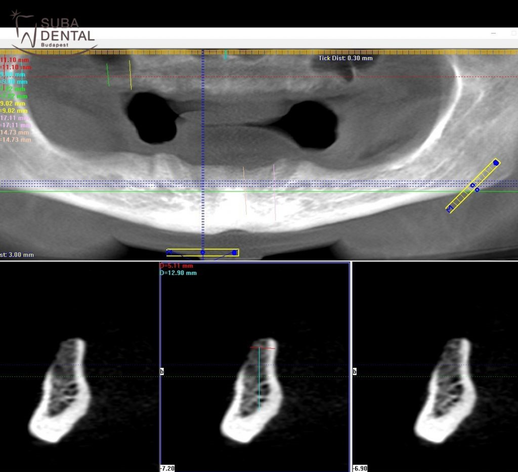The height and width of the screenshot is (472, 518).
Task: Click the Tick Dist 0.30 mm label
Action: [x=346, y=58]
